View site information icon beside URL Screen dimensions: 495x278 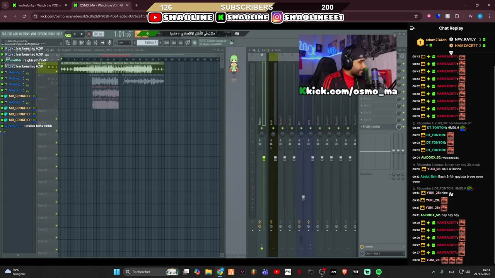[35, 16]
